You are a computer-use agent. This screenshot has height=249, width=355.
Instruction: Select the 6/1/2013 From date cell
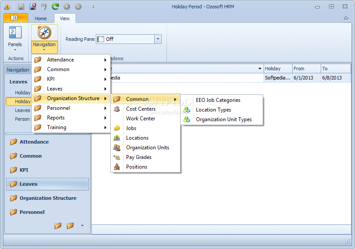(x=306, y=78)
